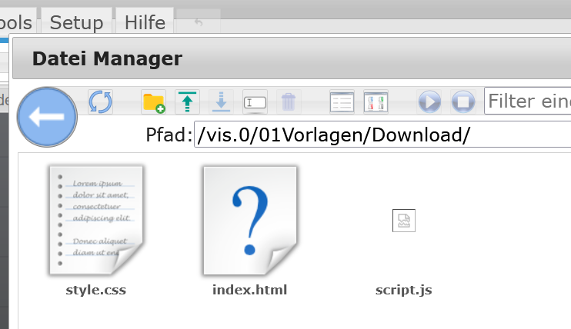Click the Pfad path input field
The width and height of the screenshot is (571, 329).
tap(382, 135)
